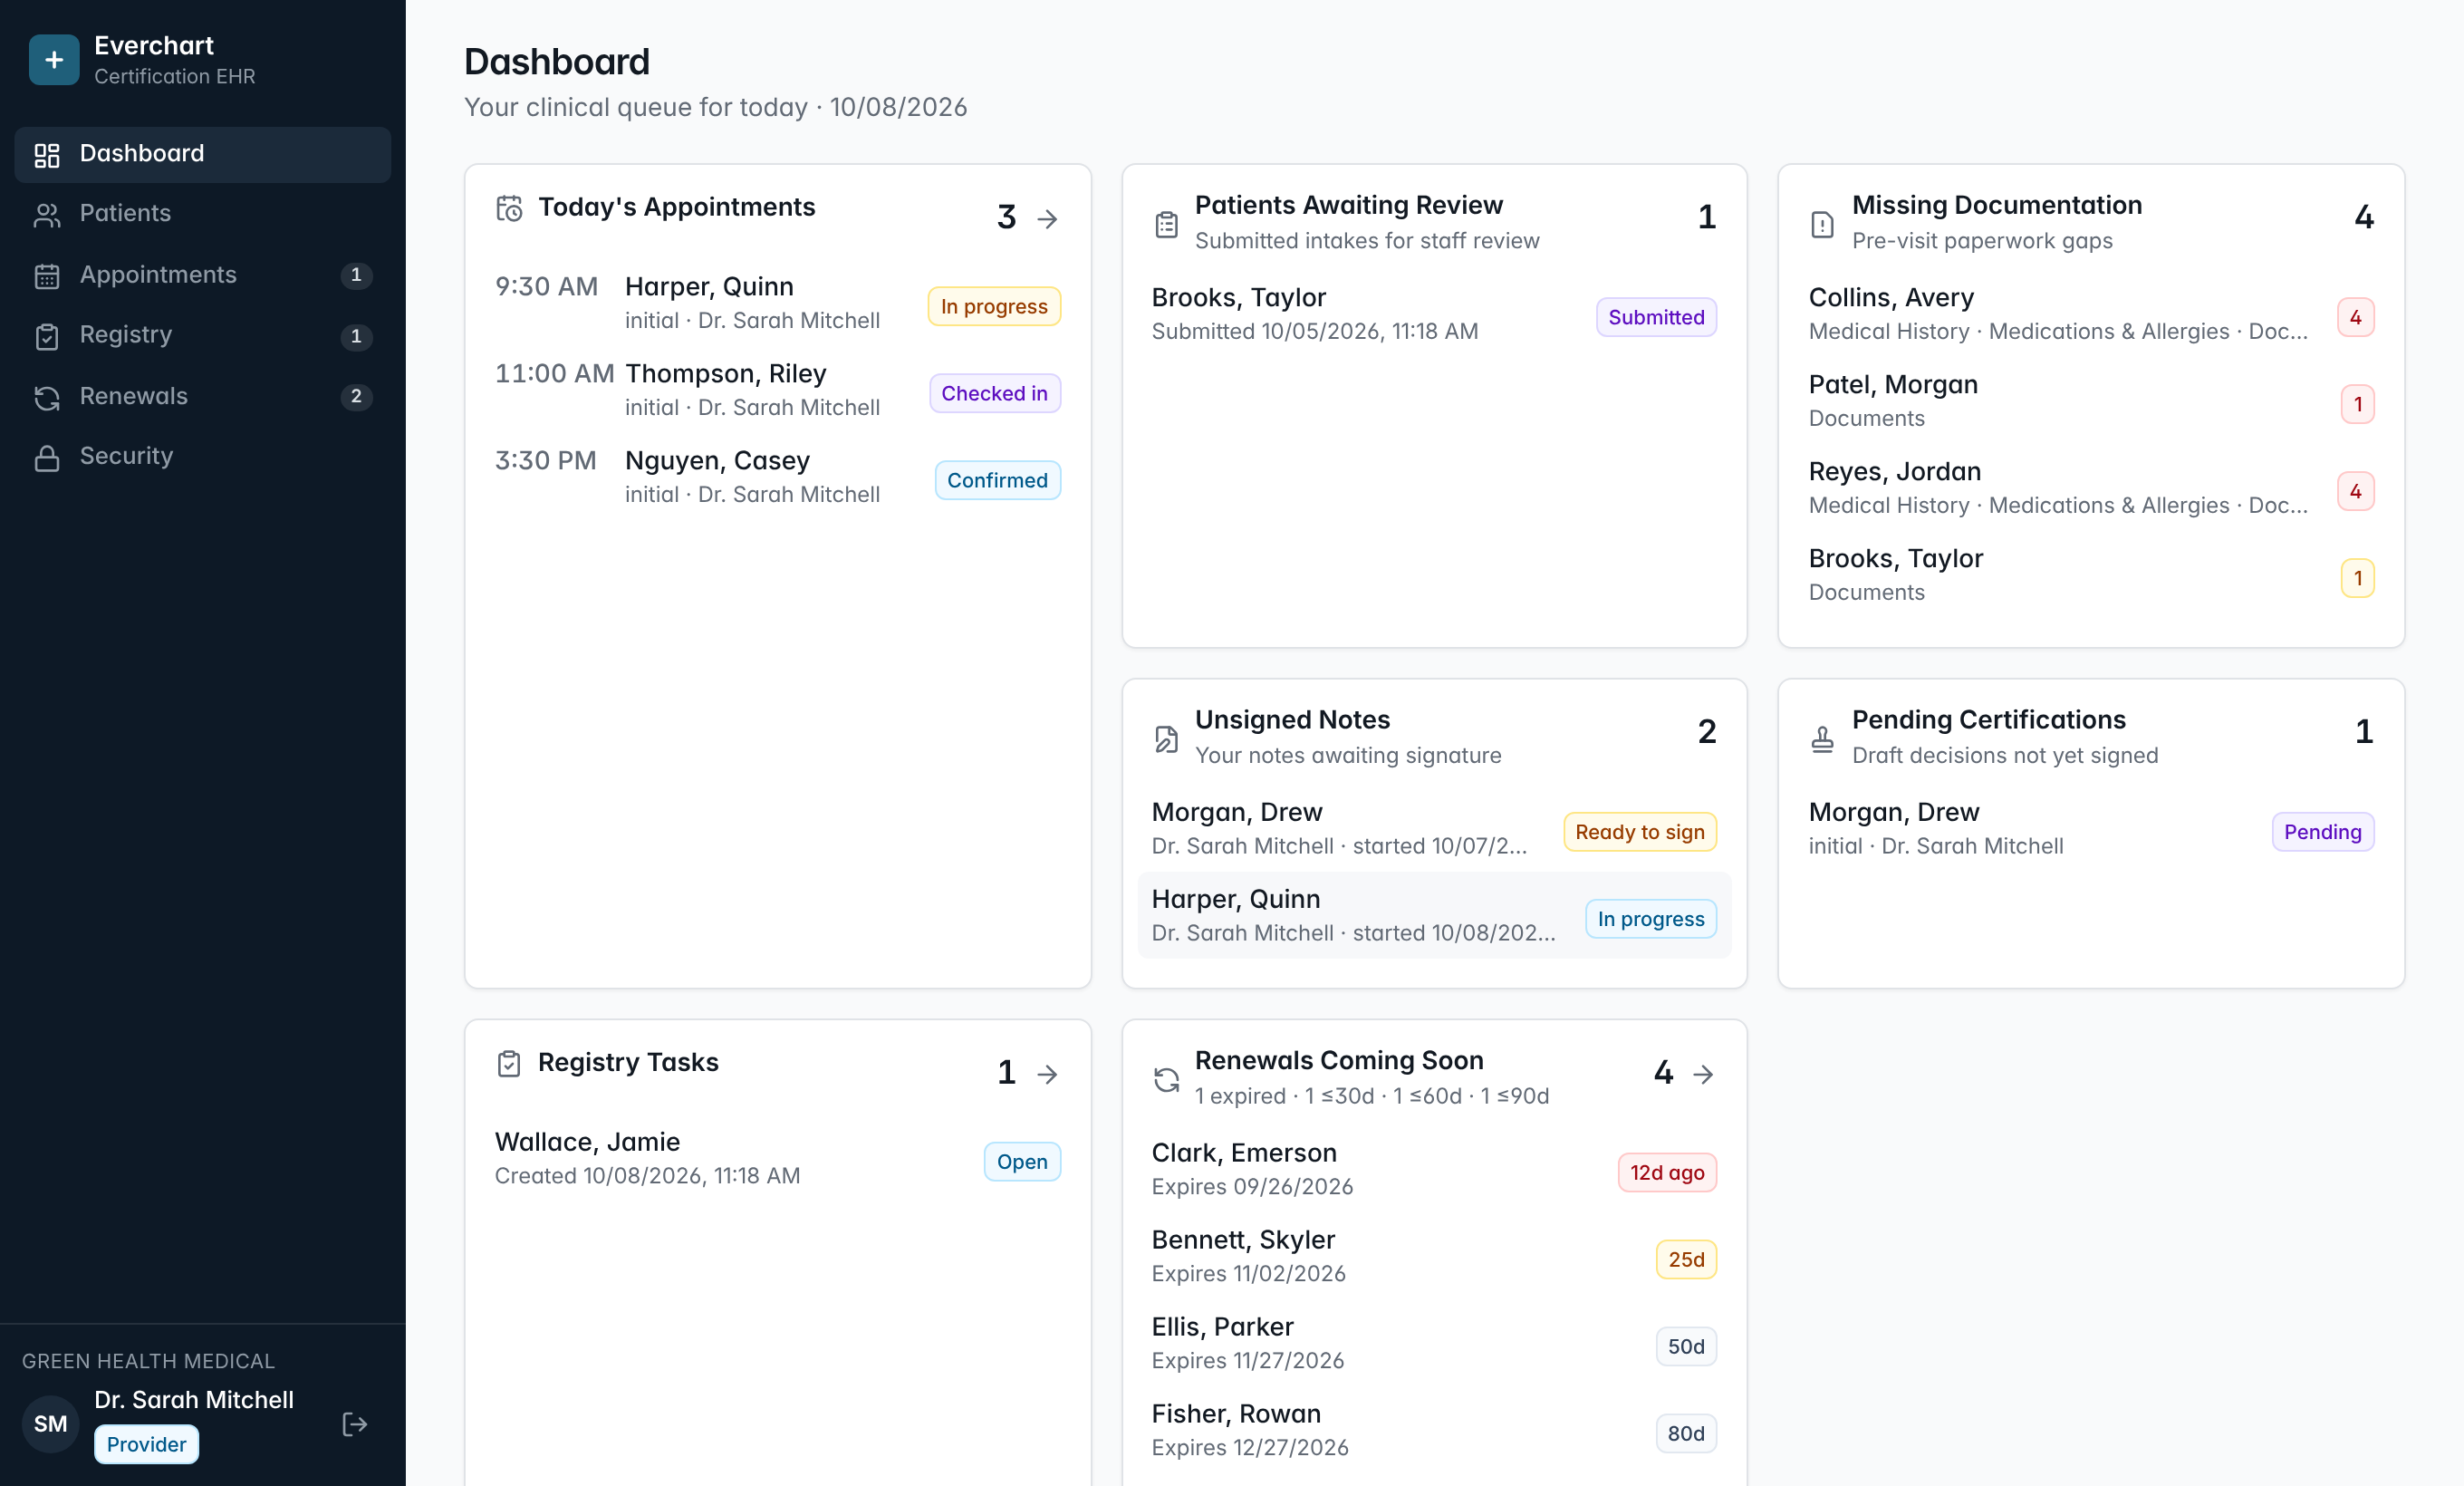Click the Renewals refresh icon in sidebar
The height and width of the screenshot is (1486, 2464).
pyautogui.click(x=47, y=397)
